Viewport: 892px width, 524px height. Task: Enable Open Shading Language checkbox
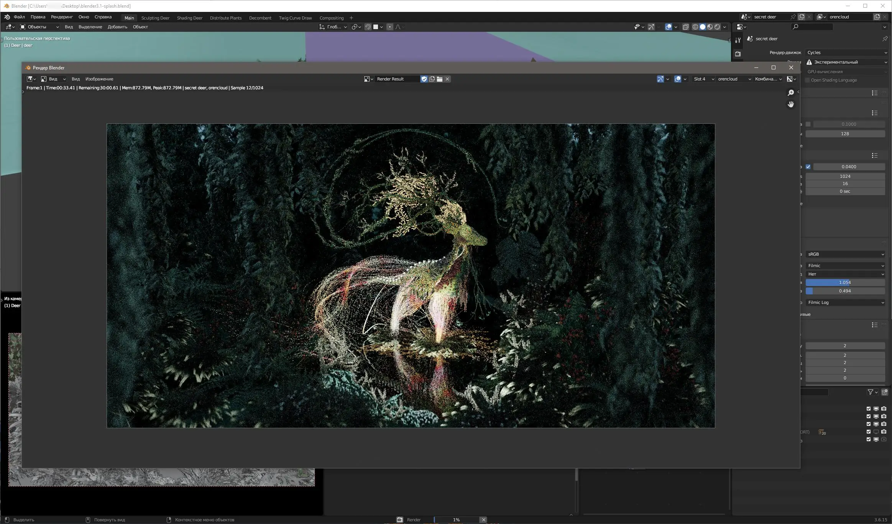808,80
